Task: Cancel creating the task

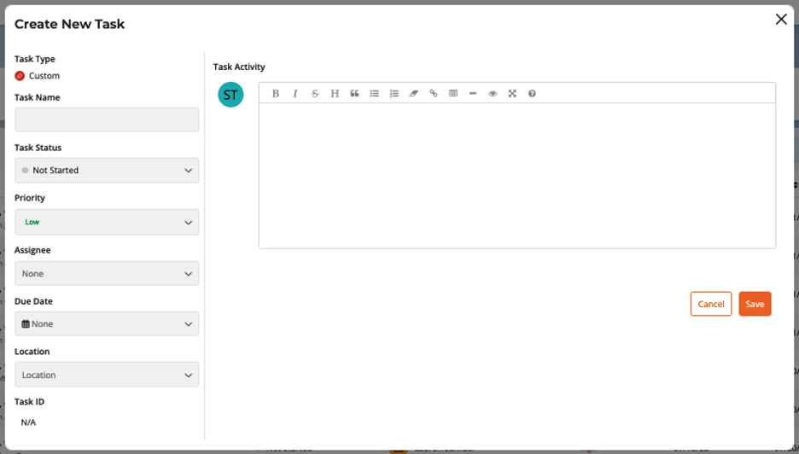Action: 711,304
